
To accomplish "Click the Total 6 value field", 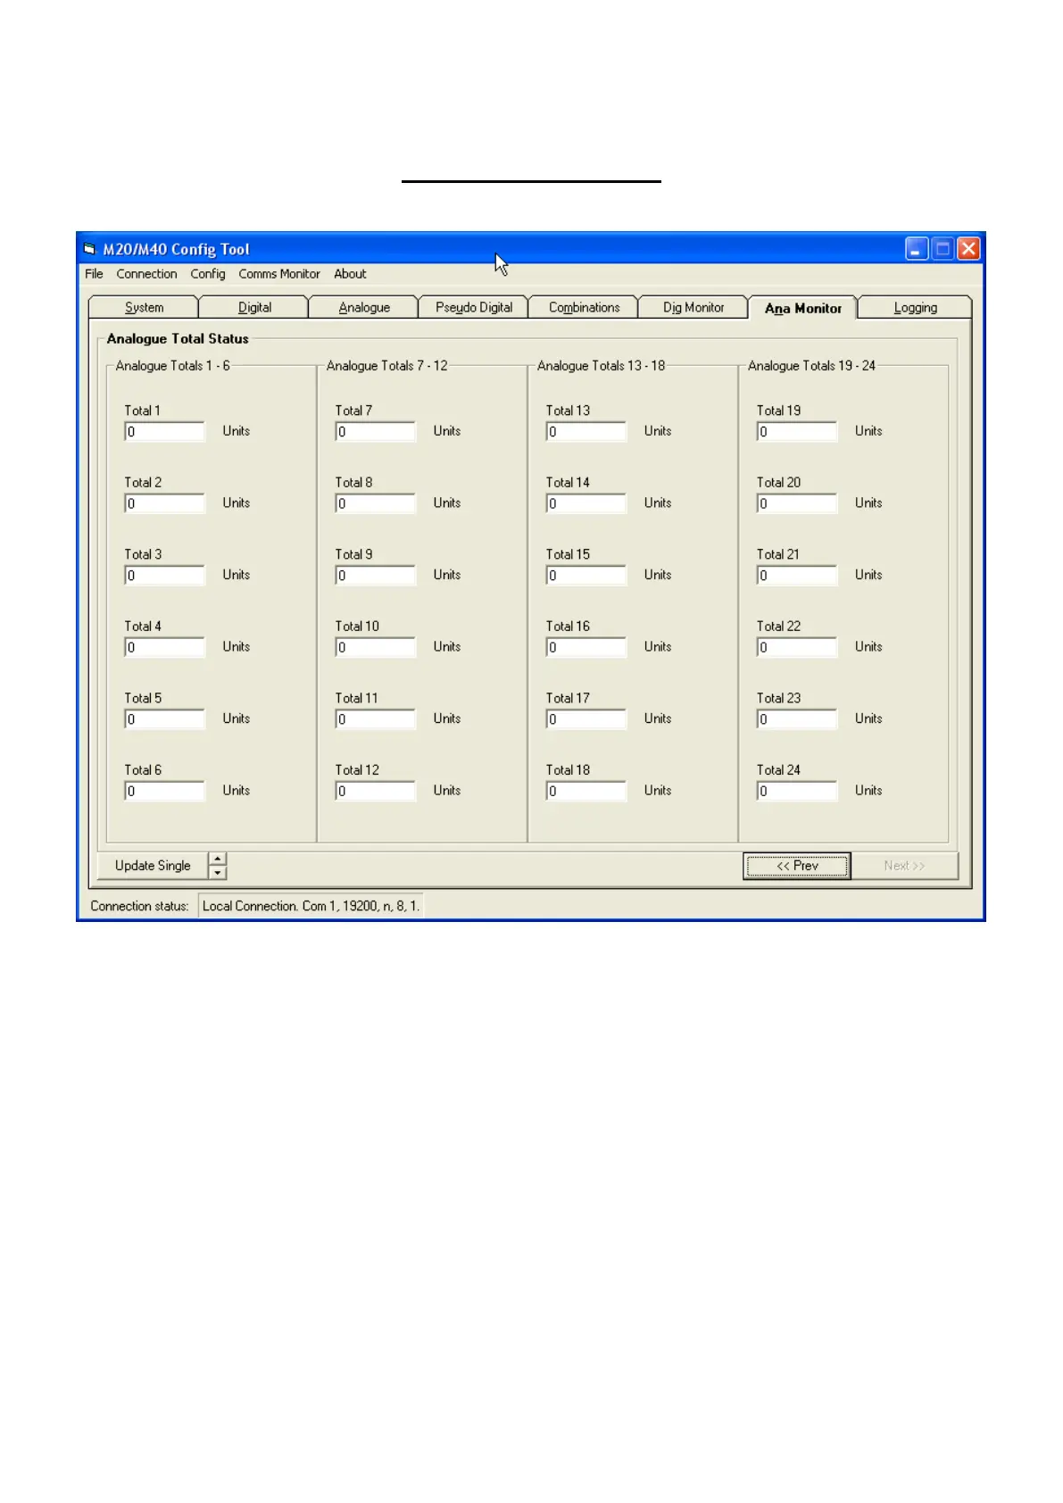I will tap(164, 791).
